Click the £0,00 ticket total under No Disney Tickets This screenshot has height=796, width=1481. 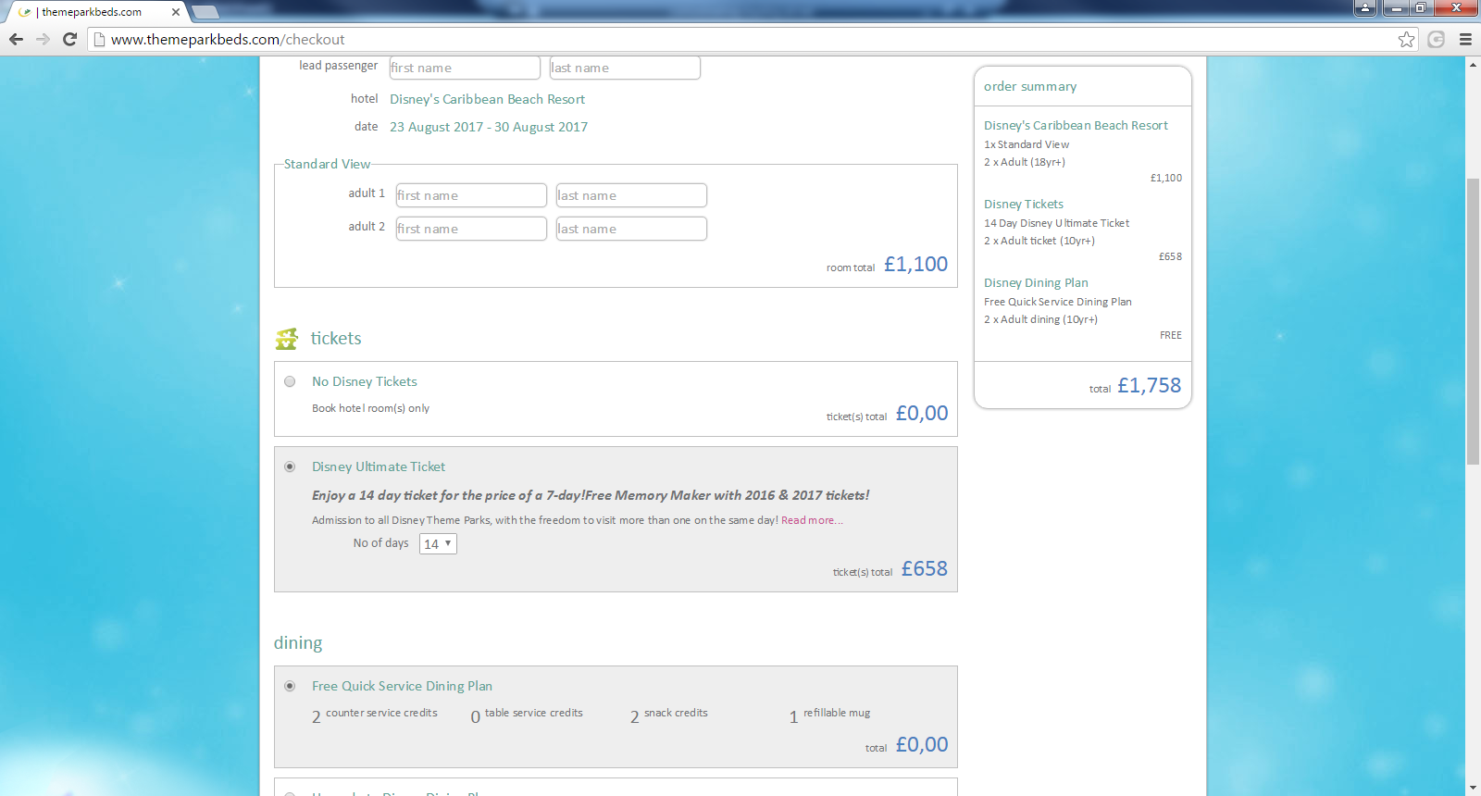[922, 413]
